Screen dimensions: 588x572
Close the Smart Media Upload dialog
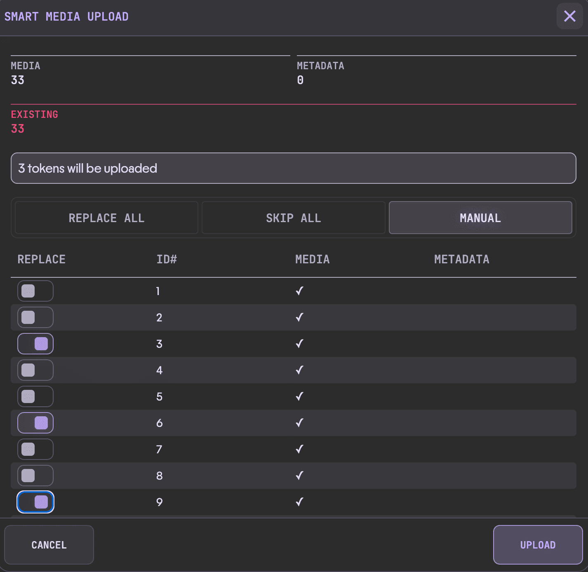569,16
